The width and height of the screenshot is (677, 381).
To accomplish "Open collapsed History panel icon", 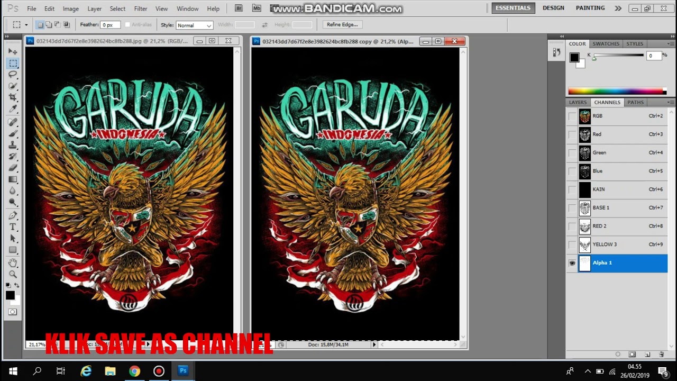I will (556, 52).
